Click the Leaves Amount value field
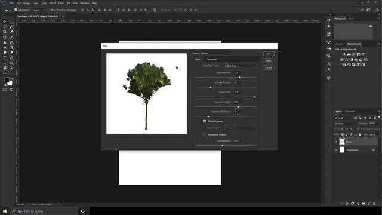 [x=238, y=82]
